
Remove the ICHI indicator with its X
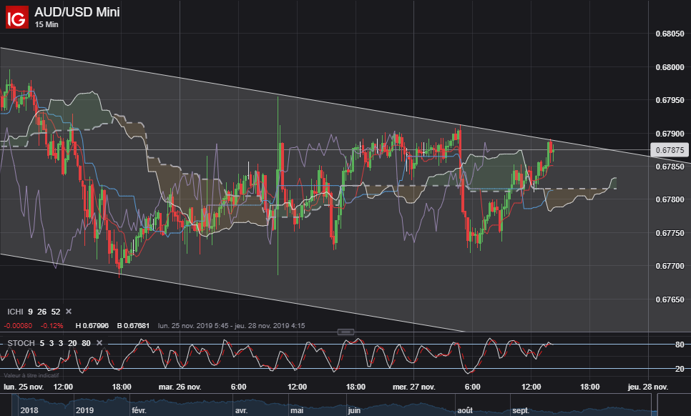pyautogui.click(x=69, y=311)
